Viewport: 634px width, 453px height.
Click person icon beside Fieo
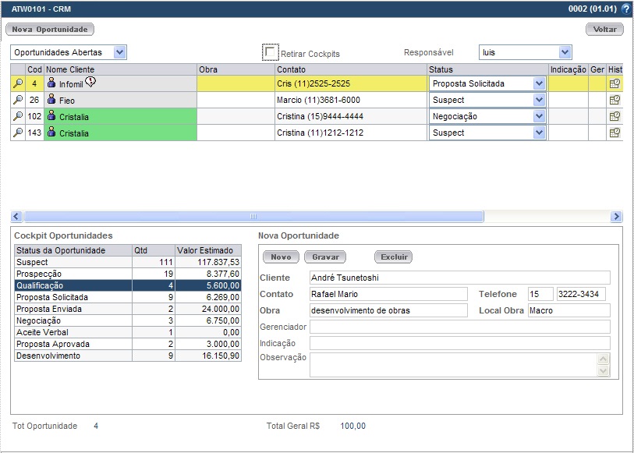click(52, 100)
